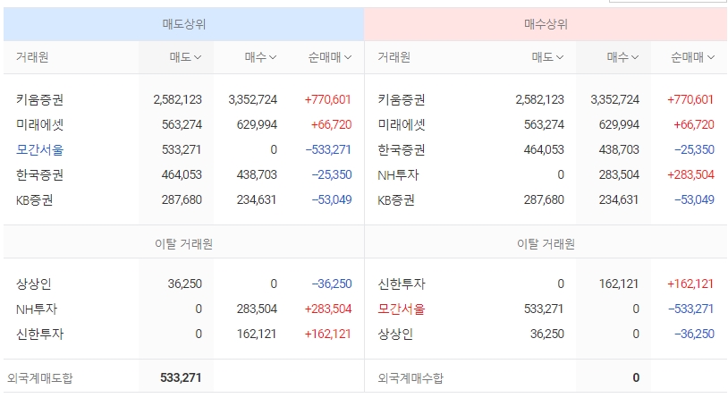Viewport: 728px width, 398px height.
Task: Click 287,680 sell value in 매도상위 KB증권 row
Action: (182, 199)
